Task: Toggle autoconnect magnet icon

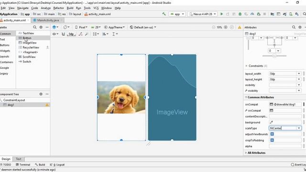Action: (63, 34)
